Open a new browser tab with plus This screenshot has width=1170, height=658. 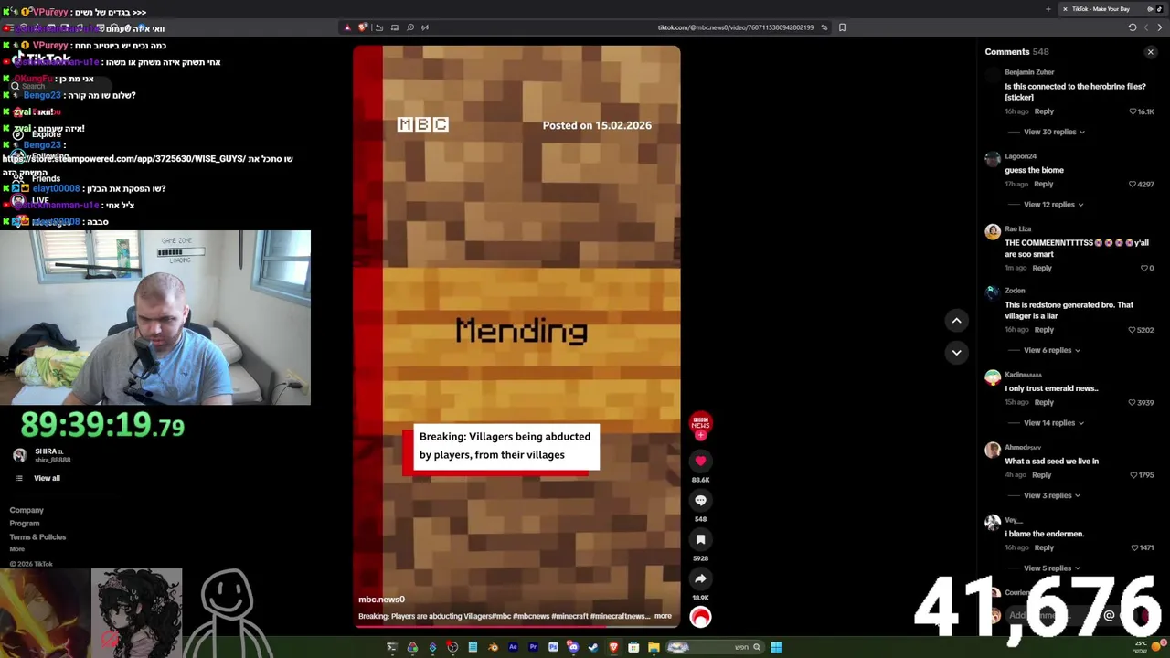(x=1048, y=9)
